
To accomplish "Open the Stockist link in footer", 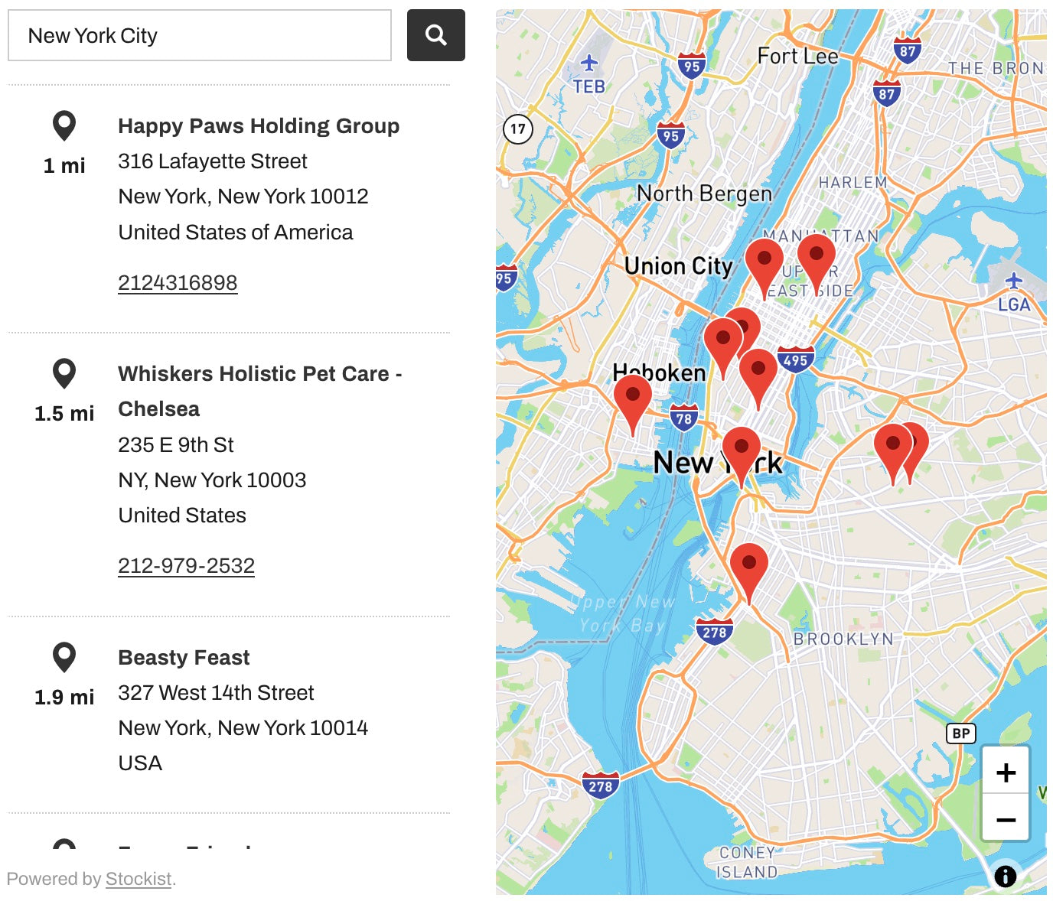I will coord(139,879).
